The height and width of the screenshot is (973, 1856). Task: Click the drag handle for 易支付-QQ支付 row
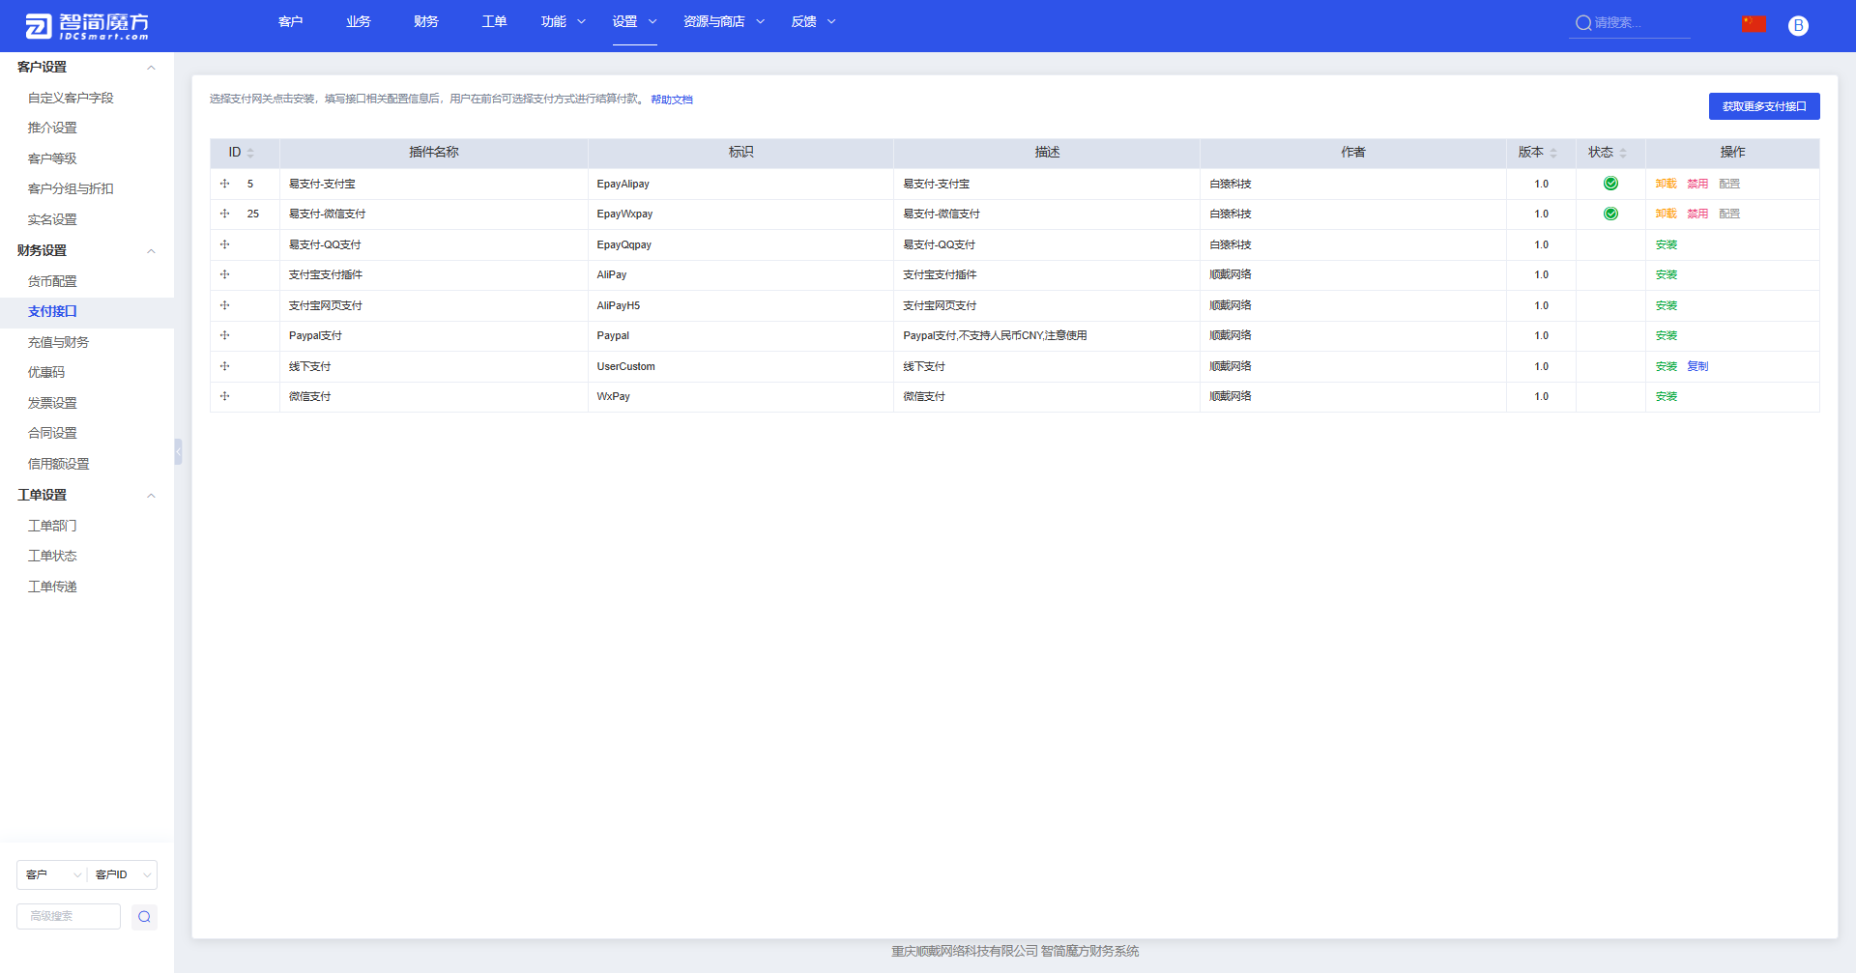[x=224, y=244]
